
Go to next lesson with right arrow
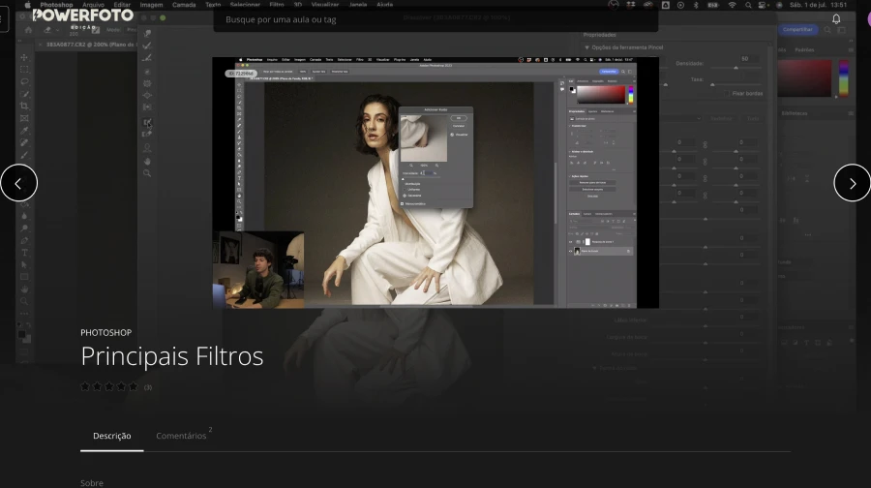[x=852, y=183]
